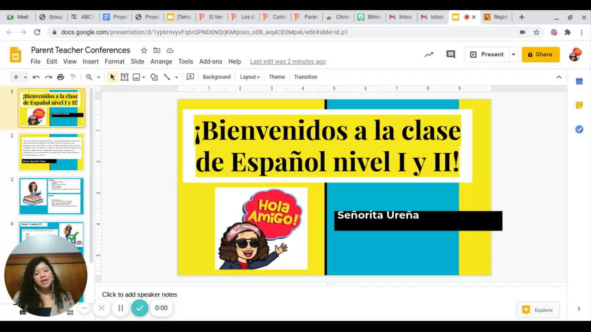Open the Layout dropdown
Image resolution: width=591 pixels, height=332 pixels.
tap(250, 77)
